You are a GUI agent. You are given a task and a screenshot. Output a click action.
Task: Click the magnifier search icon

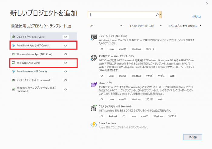pos(157,14)
